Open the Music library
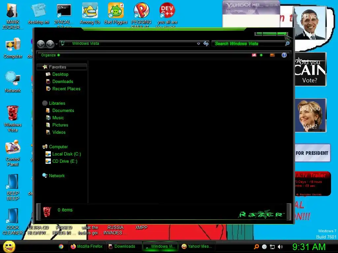 (58, 118)
